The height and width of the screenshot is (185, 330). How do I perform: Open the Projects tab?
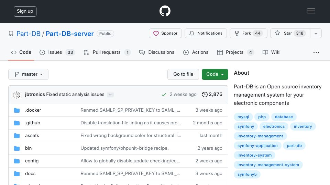point(235,52)
